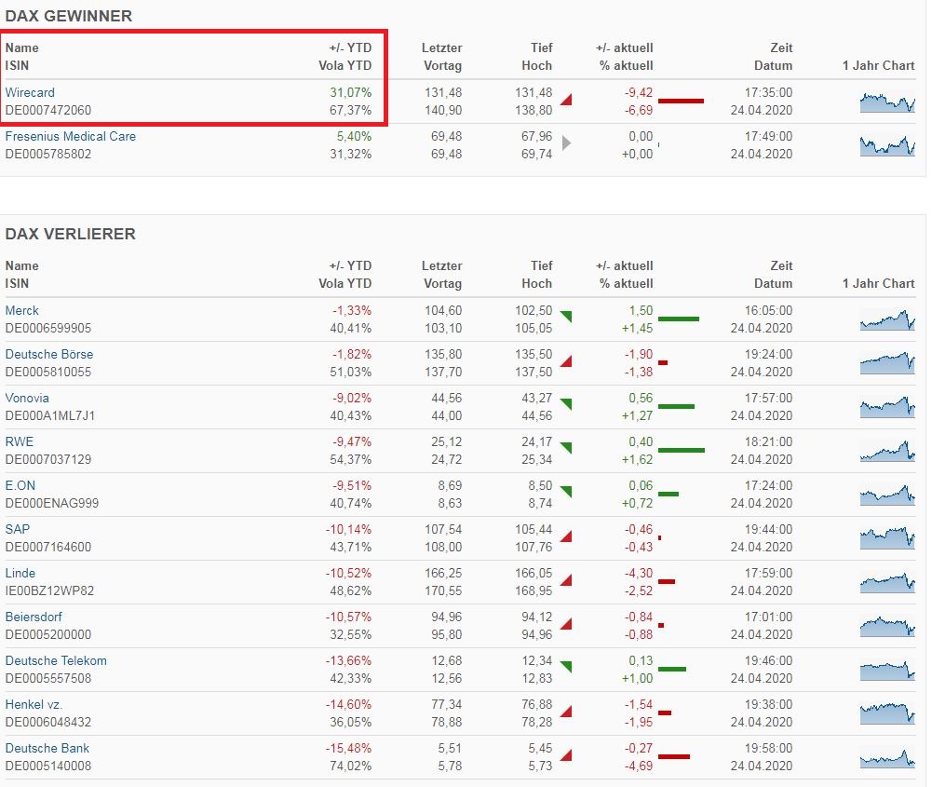Open the Deutsche Börse stock link
Viewport: 932px width, 787px height.
[49, 354]
